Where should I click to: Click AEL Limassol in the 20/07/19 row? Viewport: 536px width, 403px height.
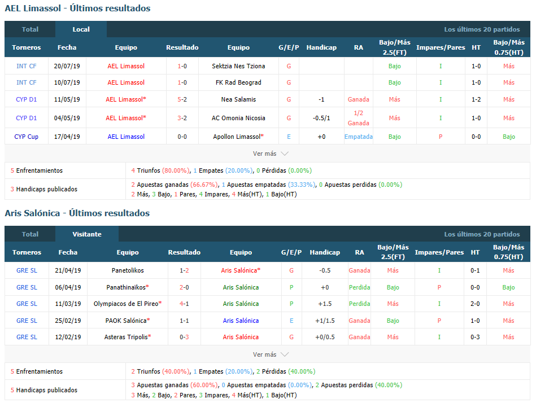click(x=126, y=66)
